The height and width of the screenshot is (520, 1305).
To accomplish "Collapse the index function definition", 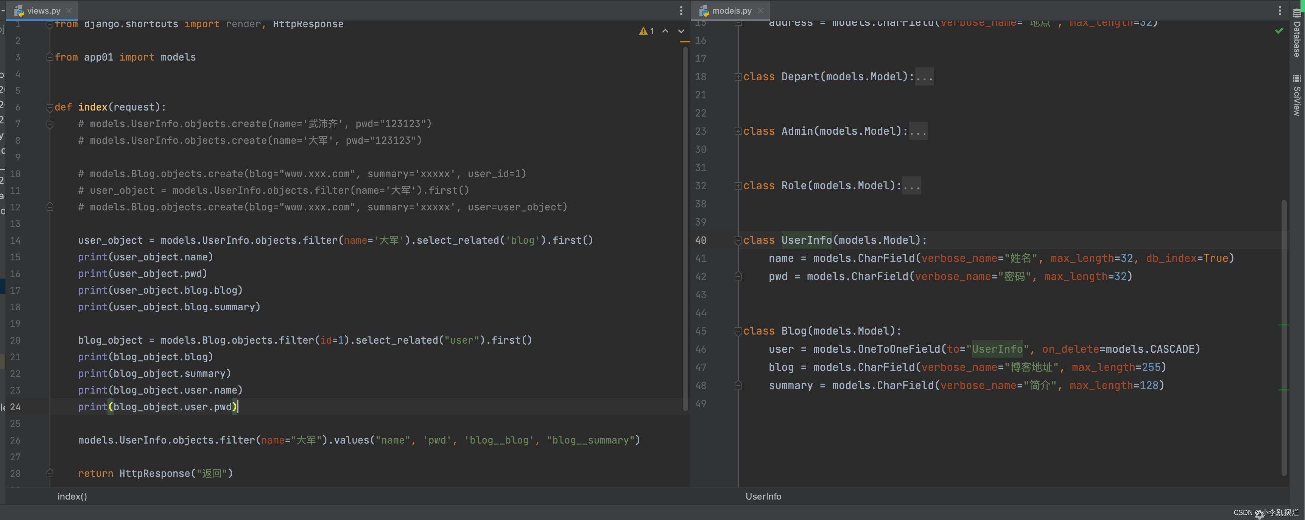I will click(x=50, y=107).
